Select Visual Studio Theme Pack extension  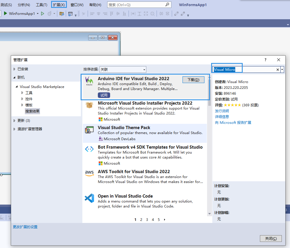point(145,133)
